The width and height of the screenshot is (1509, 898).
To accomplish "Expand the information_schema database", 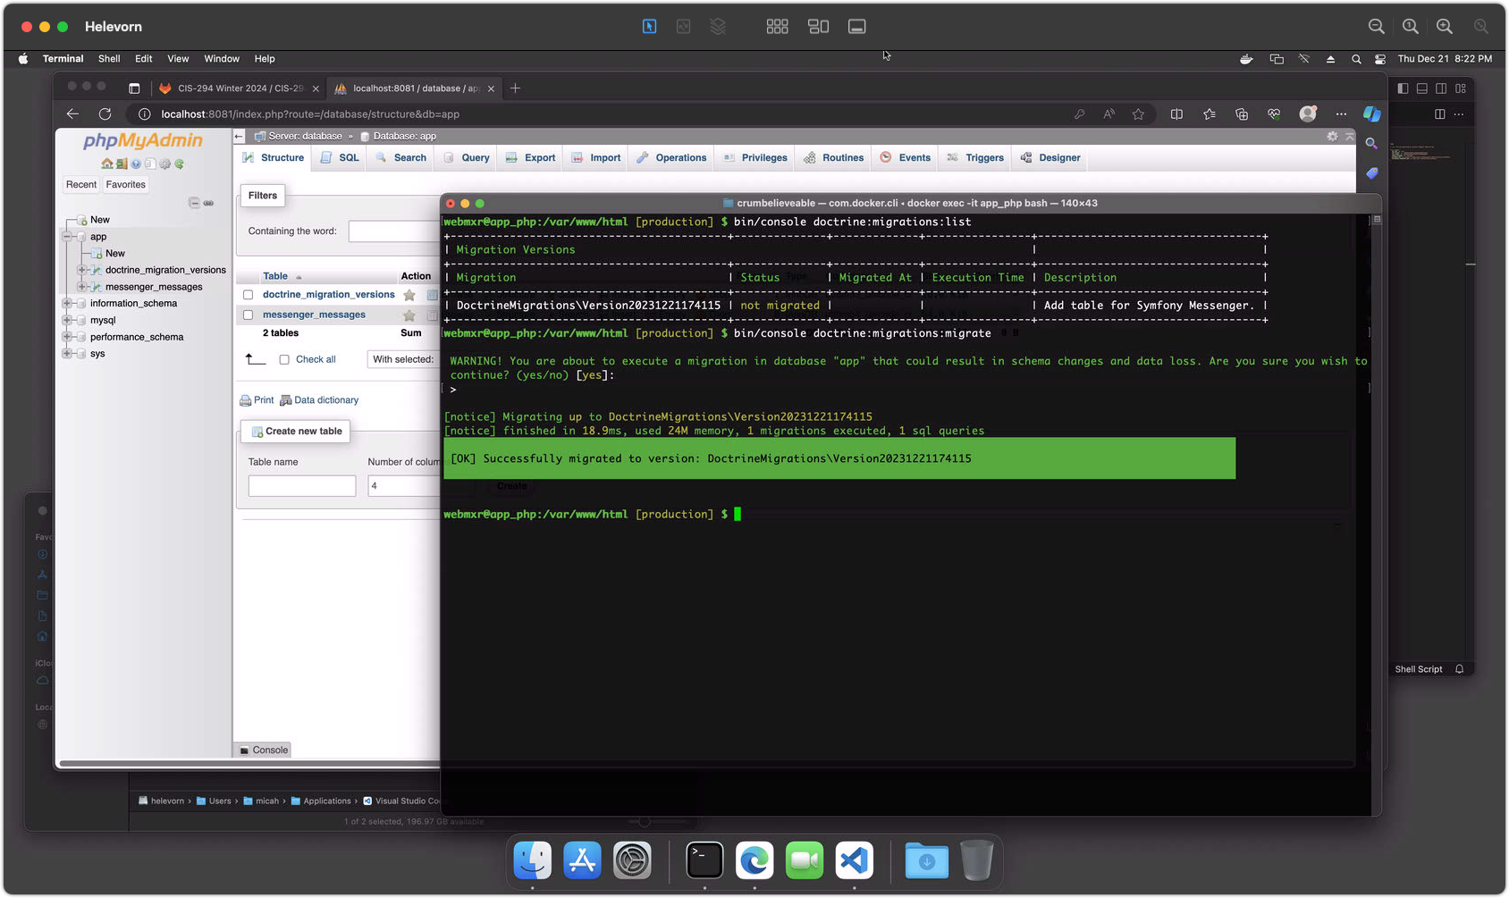I will point(66,303).
